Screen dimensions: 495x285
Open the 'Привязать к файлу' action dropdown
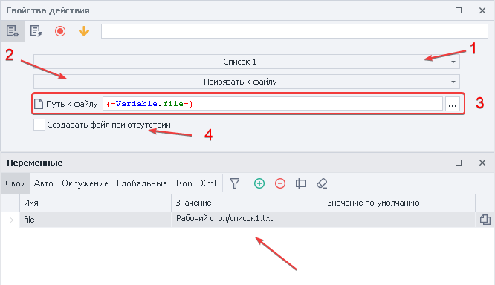coord(247,82)
